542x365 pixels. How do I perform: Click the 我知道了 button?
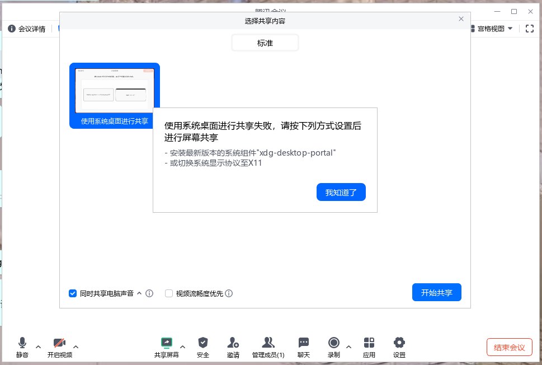(x=341, y=192)
